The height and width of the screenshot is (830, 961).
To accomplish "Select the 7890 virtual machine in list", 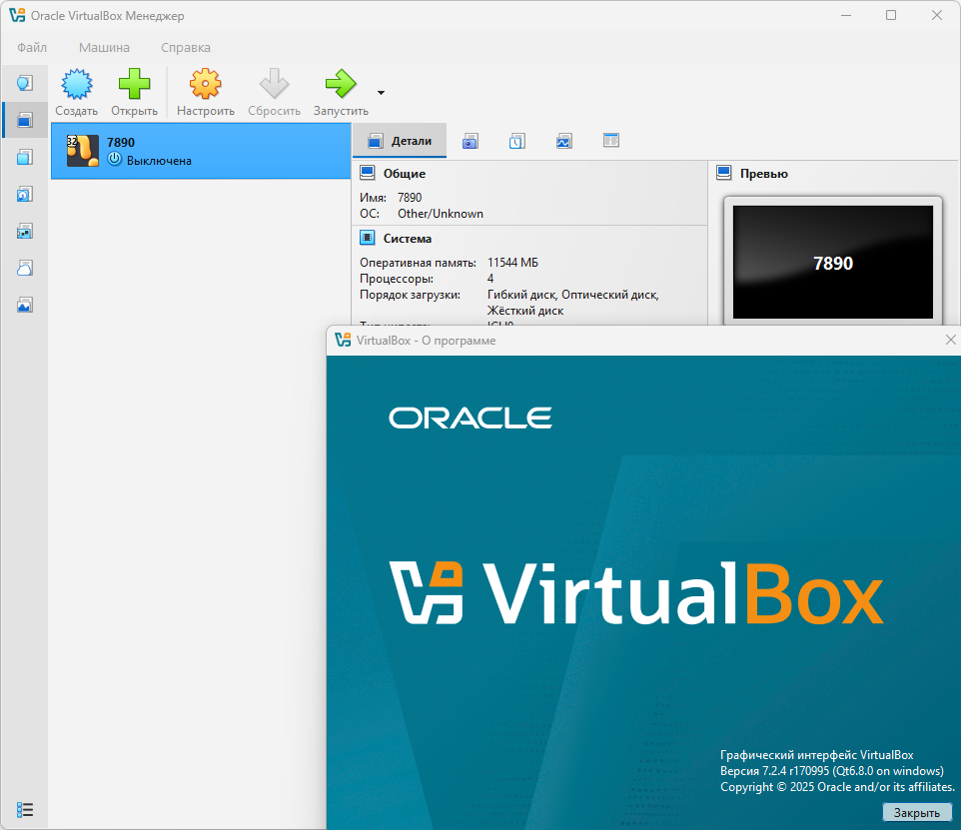I will click(200, 151).
